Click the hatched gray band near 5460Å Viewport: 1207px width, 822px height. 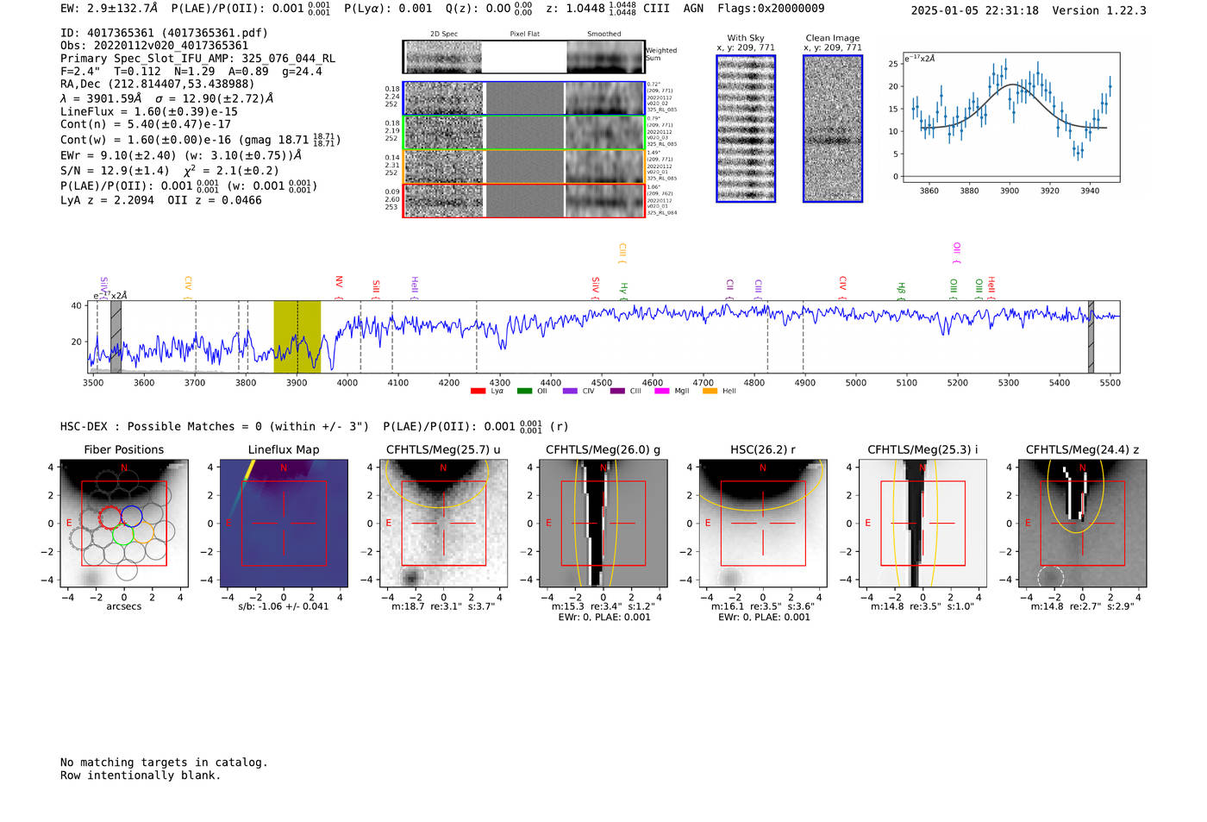tap(1091, 337)
